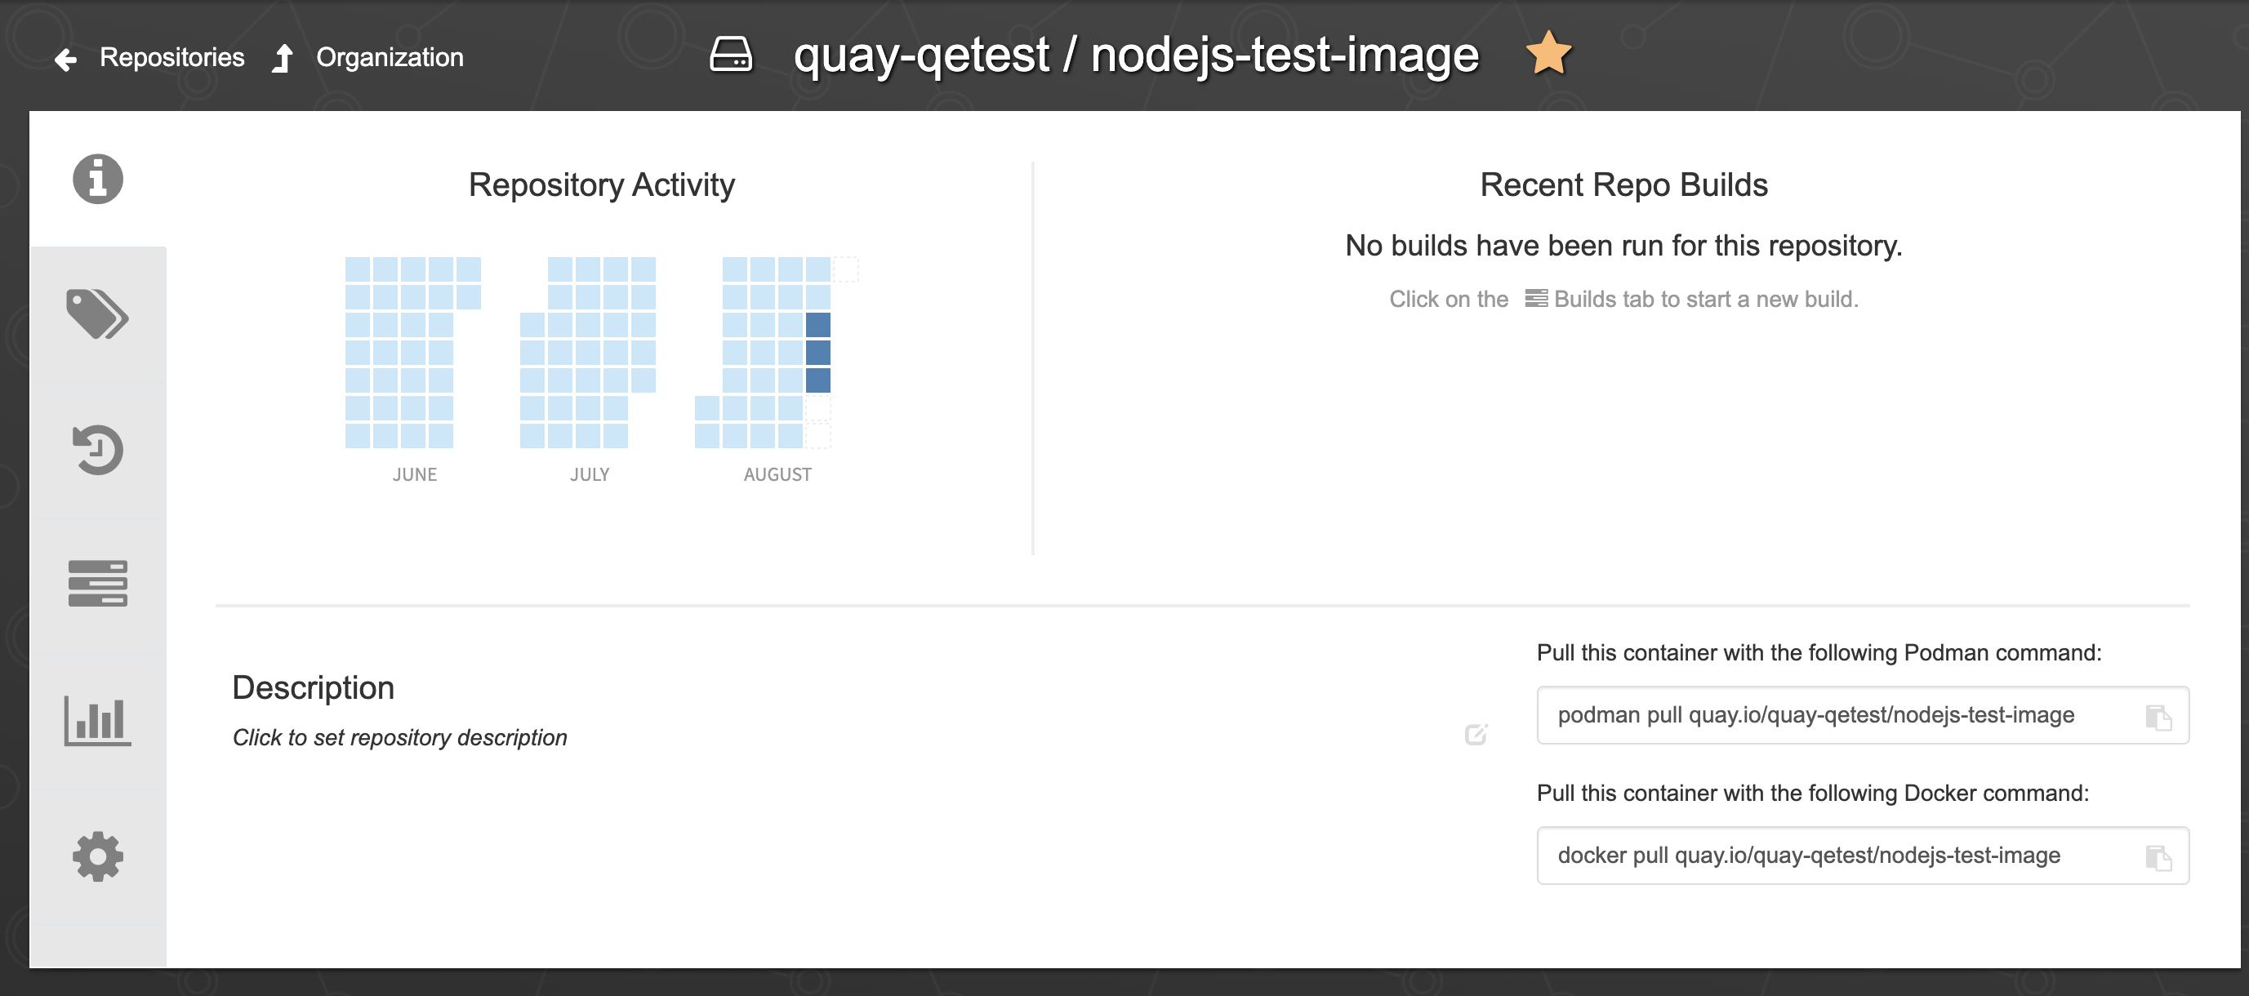Click the repository drive icon in header

(731, 54)
